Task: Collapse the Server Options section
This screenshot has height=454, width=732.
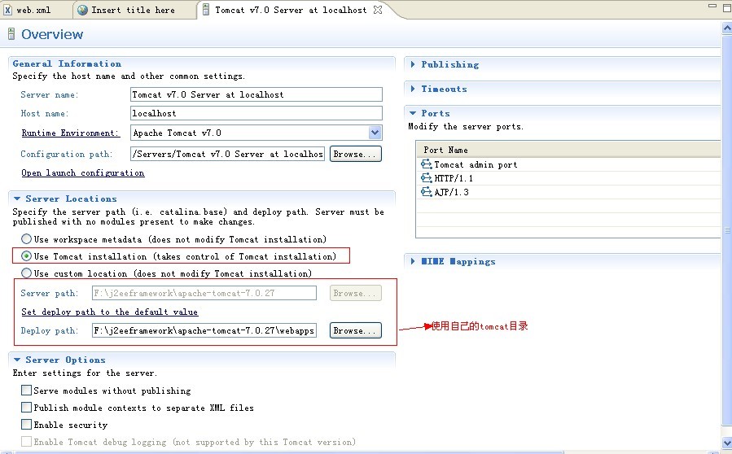Action: coord(17,360)
